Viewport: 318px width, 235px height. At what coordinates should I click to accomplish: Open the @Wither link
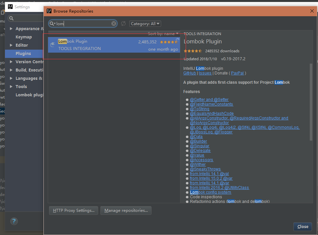click(x=198, y=164)
